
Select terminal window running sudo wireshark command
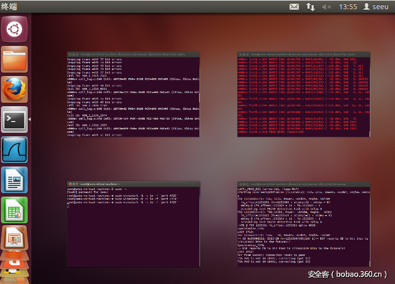point(133,223)
